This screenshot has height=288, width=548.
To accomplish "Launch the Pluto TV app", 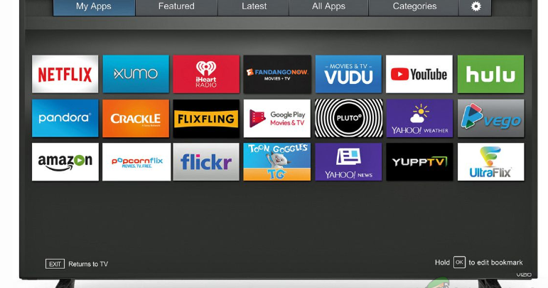I will coord(348,118).
